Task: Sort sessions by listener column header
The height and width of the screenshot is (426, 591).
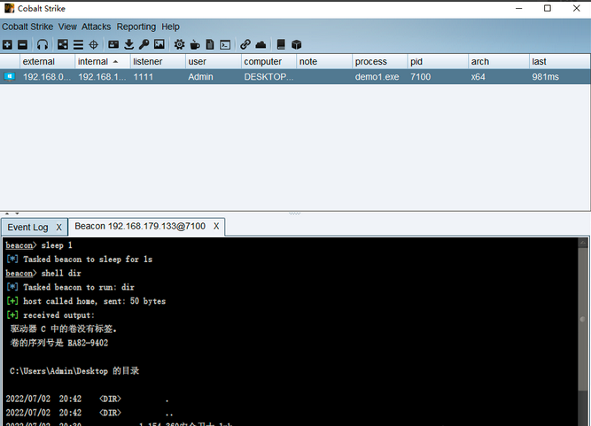Action: (x=158, y=62)
